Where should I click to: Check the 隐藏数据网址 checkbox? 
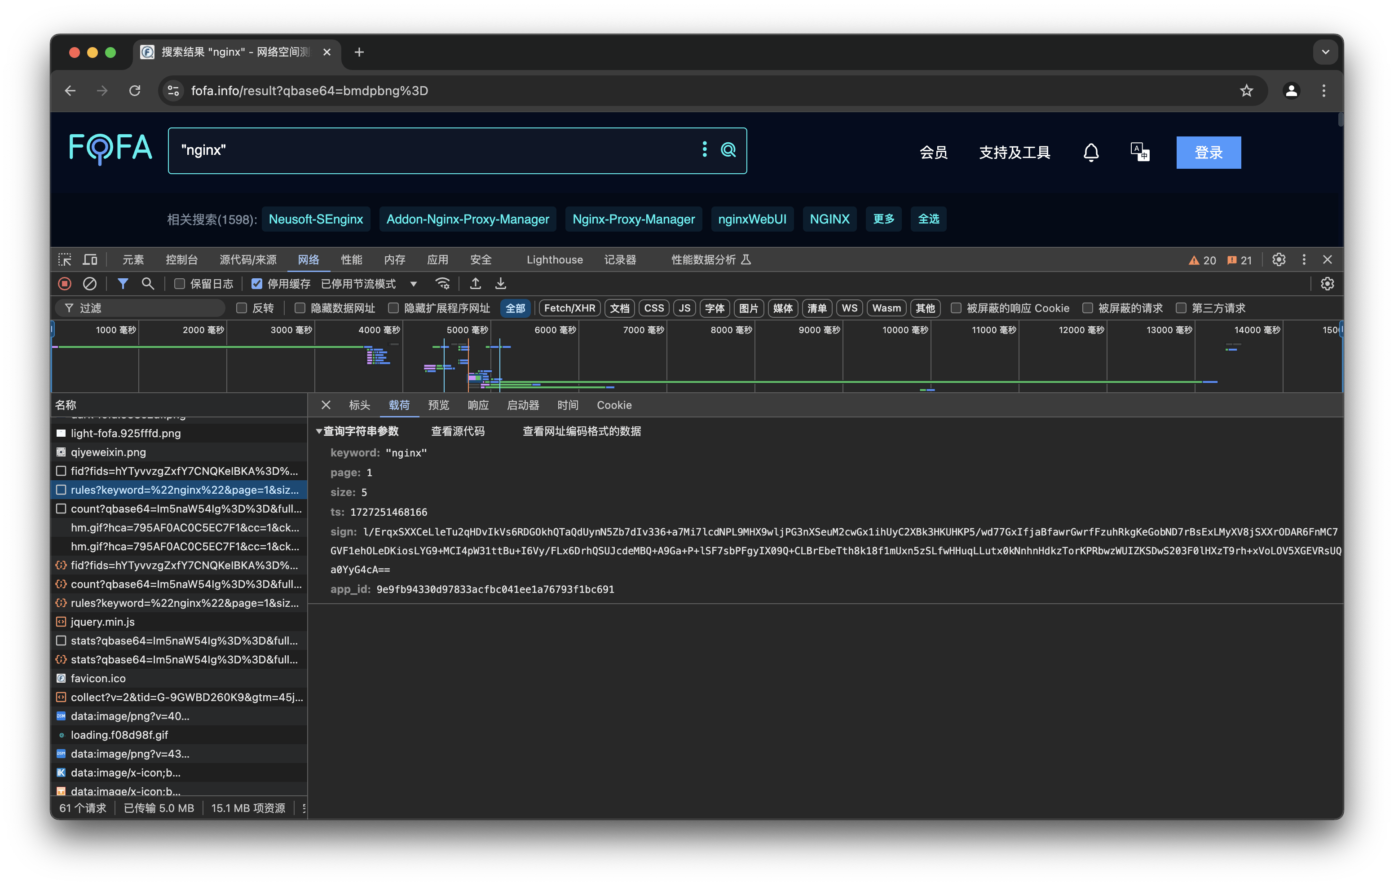click(x=300, y=308)
